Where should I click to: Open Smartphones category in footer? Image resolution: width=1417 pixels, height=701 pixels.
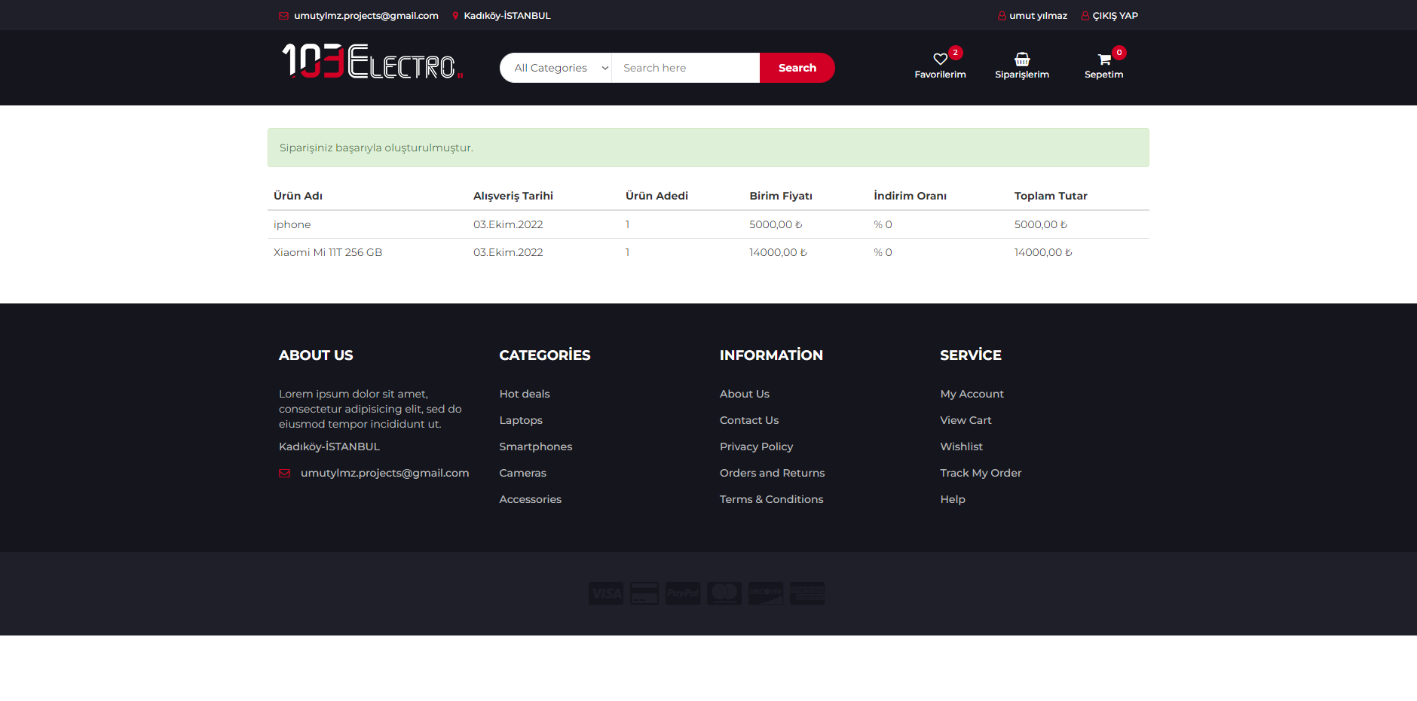(535, 447)
